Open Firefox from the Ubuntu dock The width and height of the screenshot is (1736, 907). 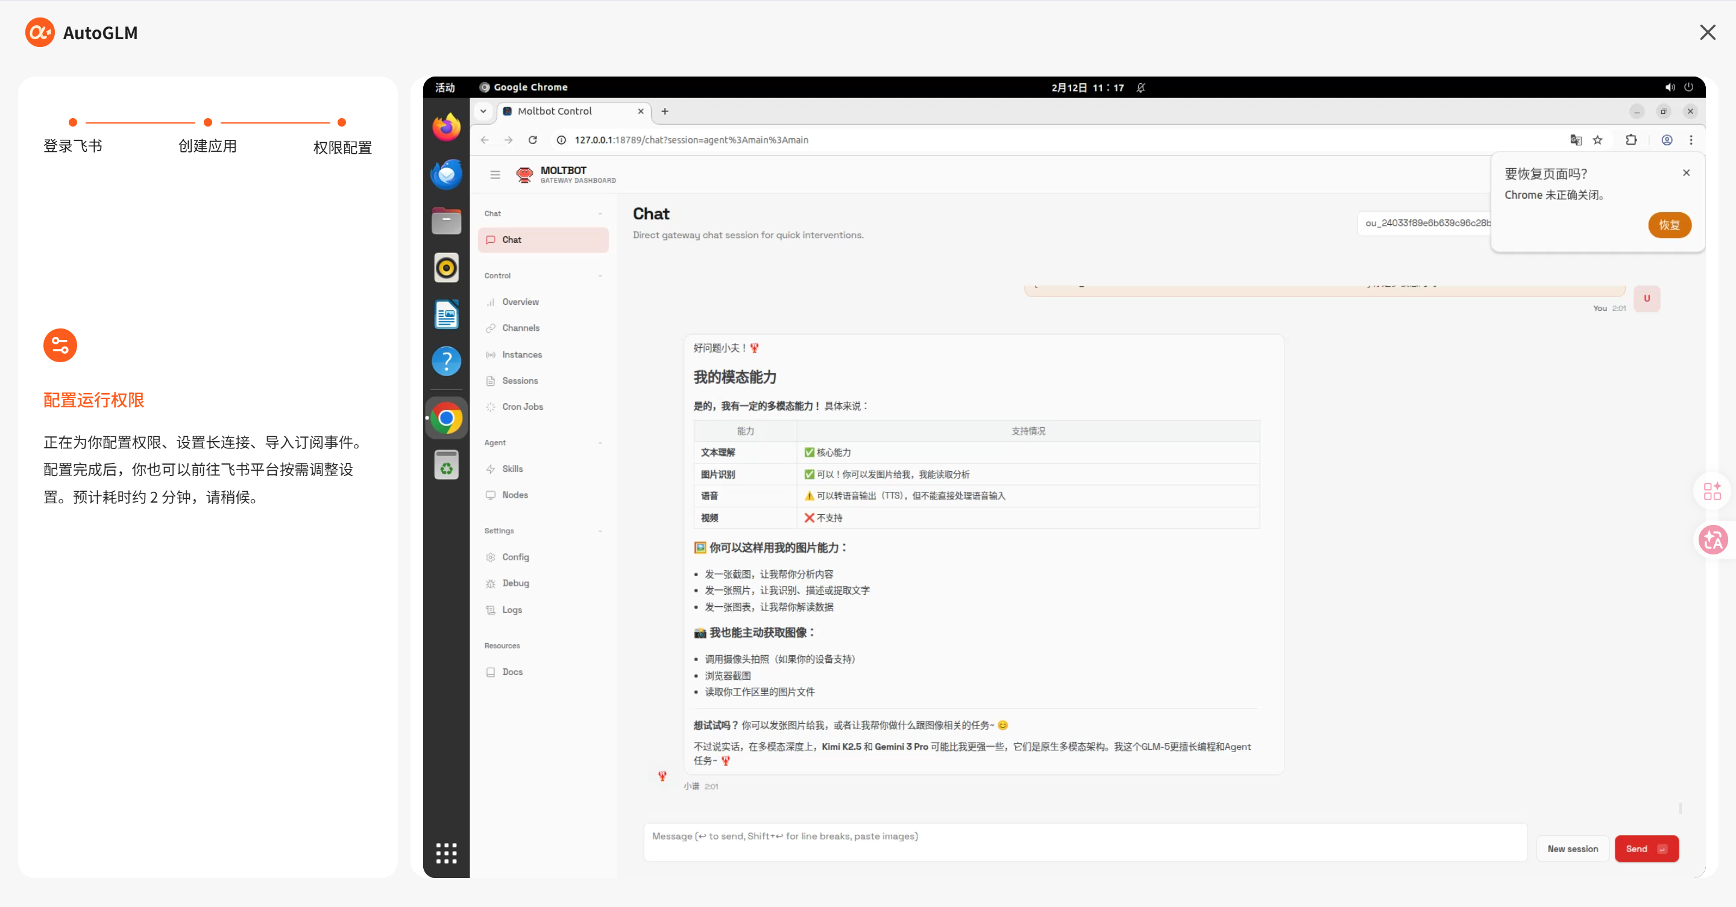(x=446, y=127)
